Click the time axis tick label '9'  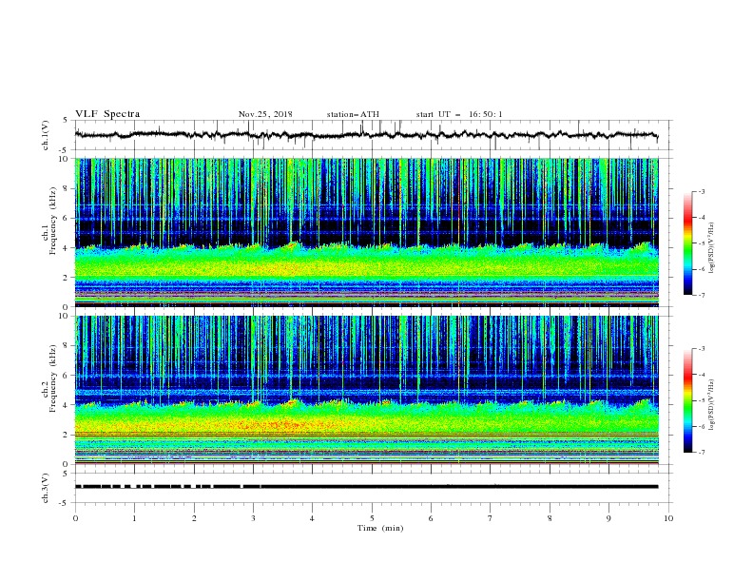608,518
